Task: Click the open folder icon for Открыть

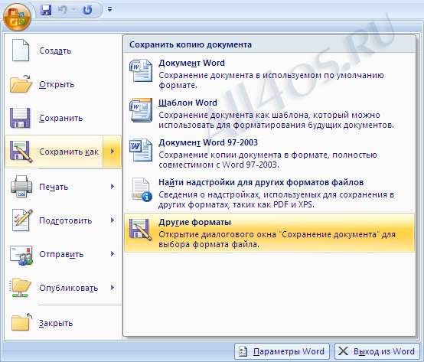Action: point(21,84)
